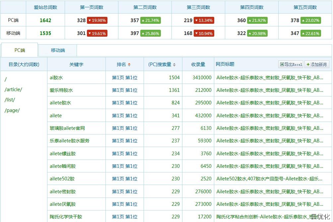The width and height of the screenshot is (333, 222).
Task: Open the /article/ directory filter
Action: 13,90
